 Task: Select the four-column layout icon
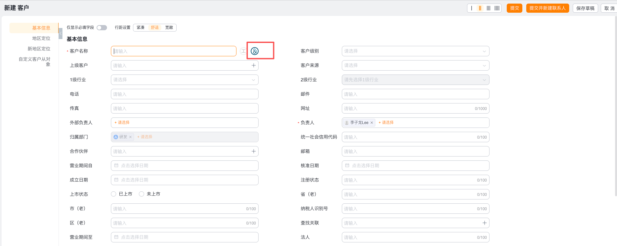(497, 8)
